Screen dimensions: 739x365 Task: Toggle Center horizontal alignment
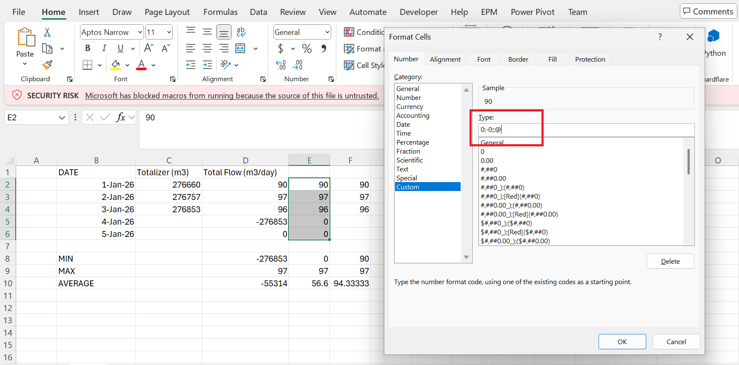point(207,48)
